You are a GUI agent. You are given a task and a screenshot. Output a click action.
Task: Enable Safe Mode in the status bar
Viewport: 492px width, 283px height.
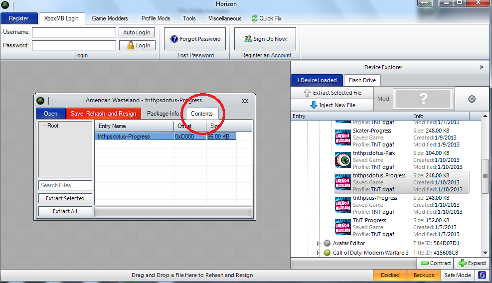click(x=457, y=275)
